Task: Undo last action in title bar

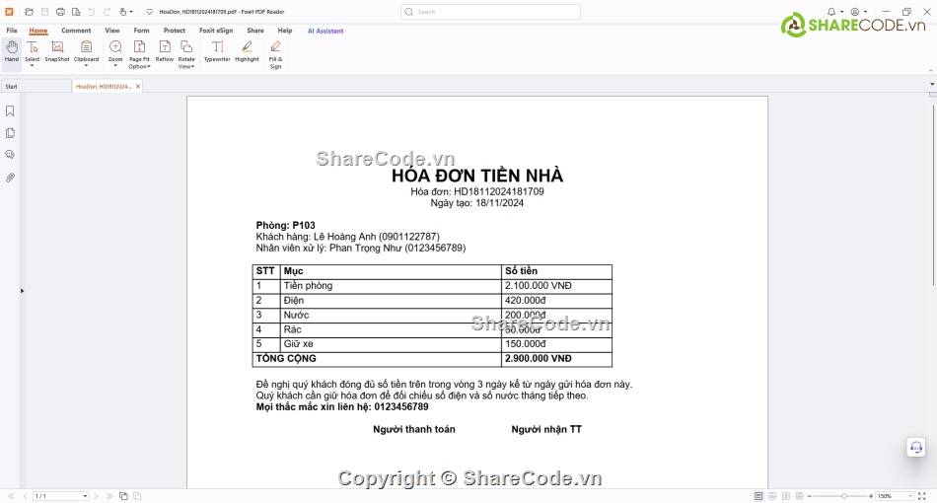Action: click(x=92, y=12)
